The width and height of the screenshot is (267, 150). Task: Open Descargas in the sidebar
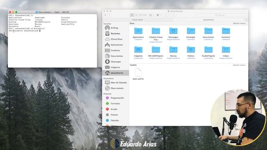[x=116, y=62]
